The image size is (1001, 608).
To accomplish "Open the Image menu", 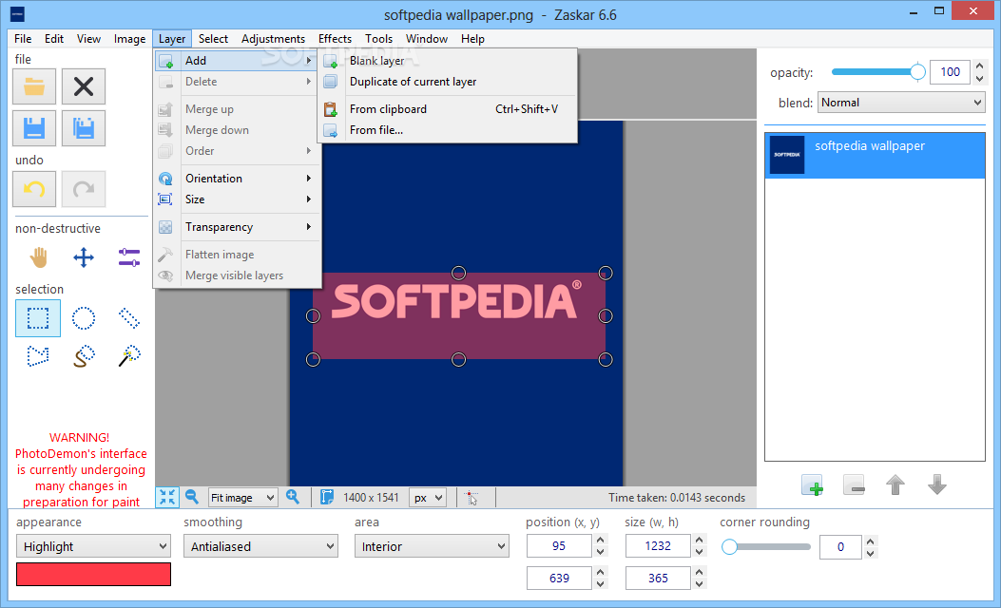I will tap(129, 39).
